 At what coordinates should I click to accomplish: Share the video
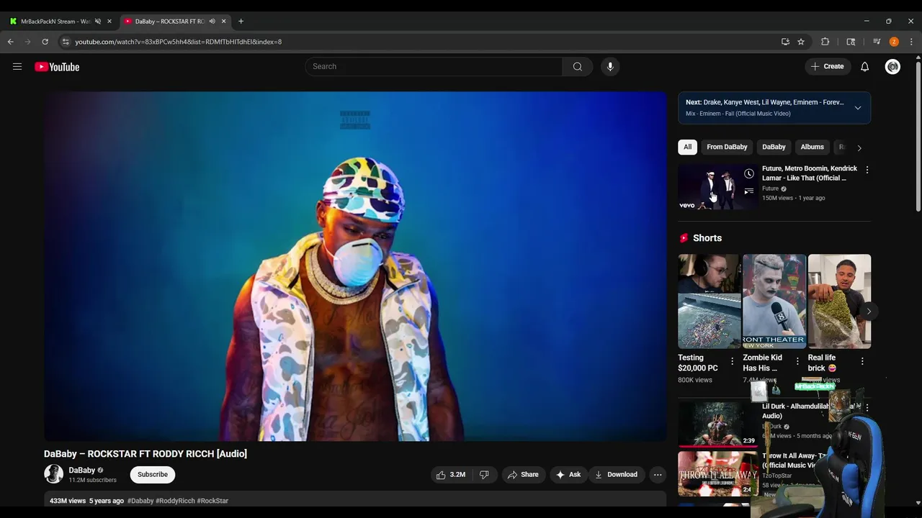click(x=523, y=475)
